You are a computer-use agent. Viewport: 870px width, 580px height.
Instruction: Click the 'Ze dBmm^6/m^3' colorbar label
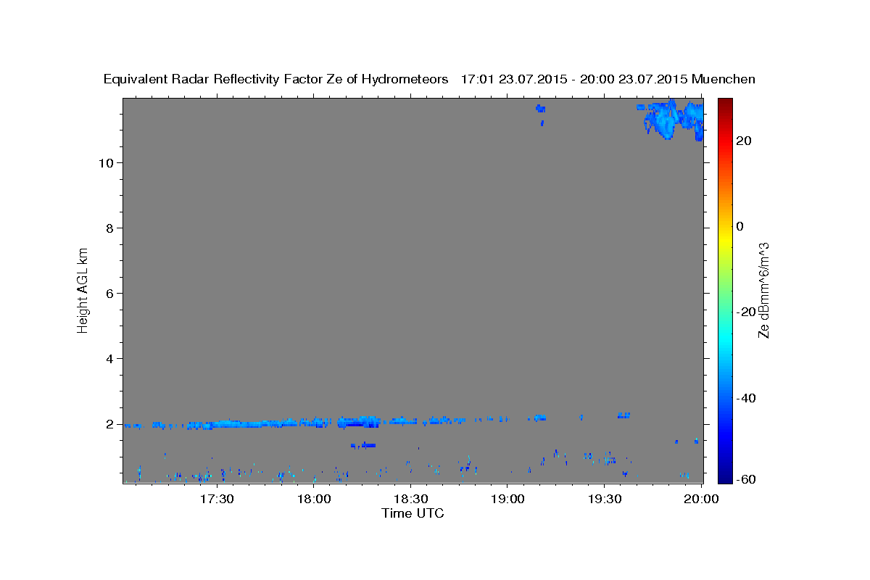tap(763, 290)
